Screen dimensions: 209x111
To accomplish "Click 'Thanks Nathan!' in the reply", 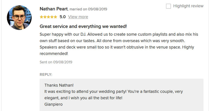I will pos(59,85).
